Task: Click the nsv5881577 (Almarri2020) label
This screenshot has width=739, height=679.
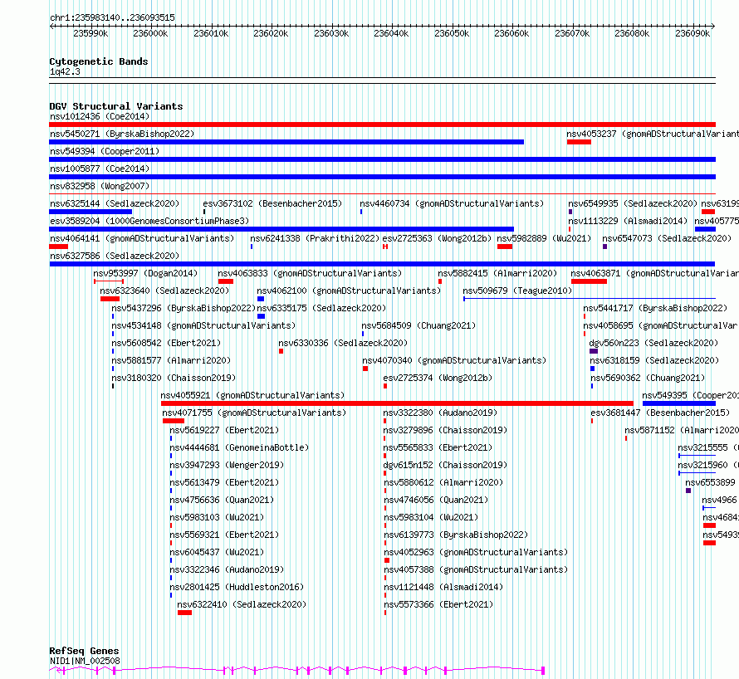Action: click(x=172, y=360)
